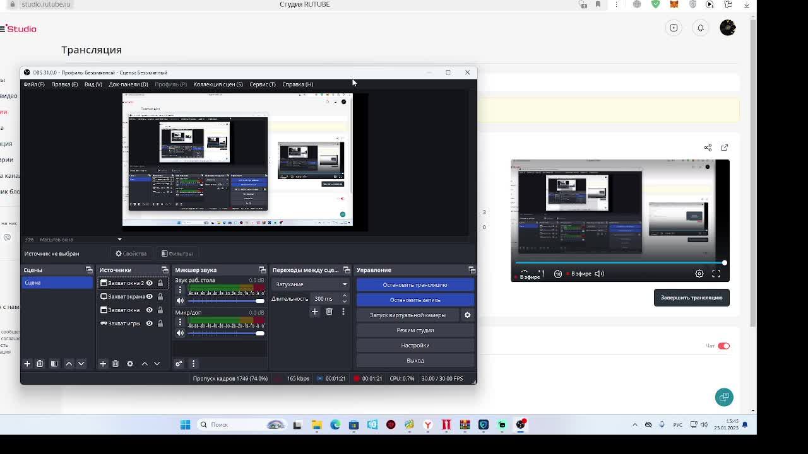
Task: Increase Длительность value with up arrow
Action: (x=344, y=296)
